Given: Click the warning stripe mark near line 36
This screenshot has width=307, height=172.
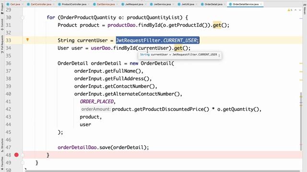Looking at the screenshot, I should tap(301, 64).
